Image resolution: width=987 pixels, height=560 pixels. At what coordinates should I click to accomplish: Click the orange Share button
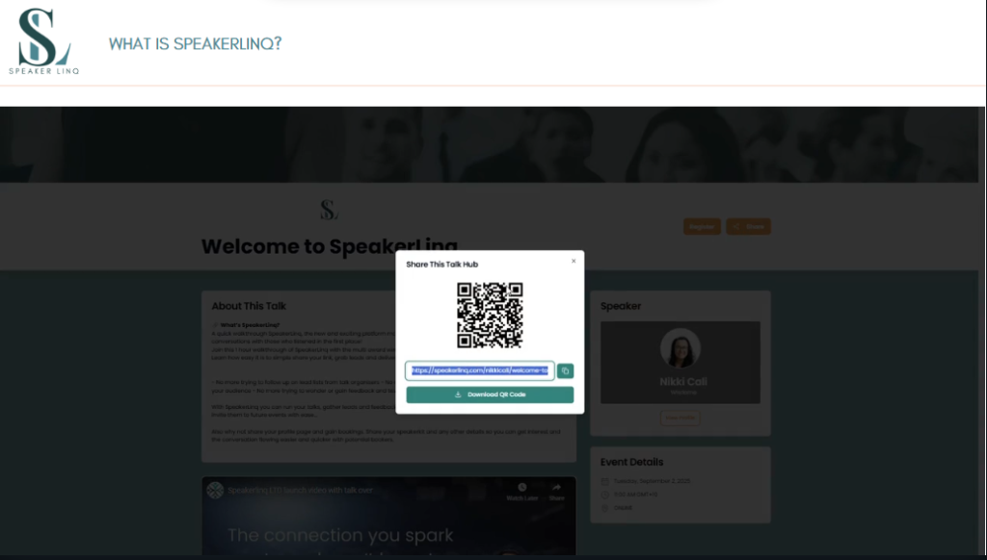click(x=748, y=227)
